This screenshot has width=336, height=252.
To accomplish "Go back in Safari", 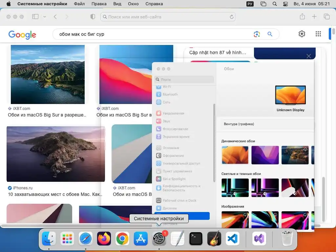I will 55,17.
